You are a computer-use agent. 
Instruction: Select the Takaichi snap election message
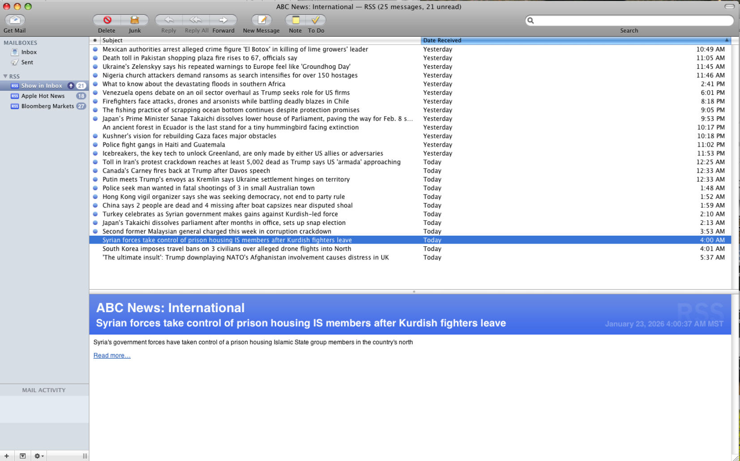coord(410,223)
